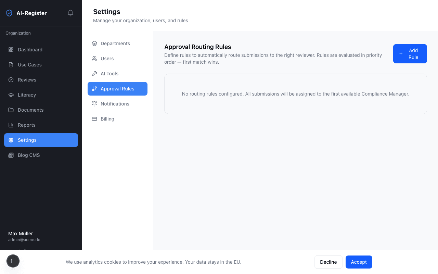This screenshot has height=274, width=438.
Task: Select the Approval Rules tab
Action: tap(117, 89)
